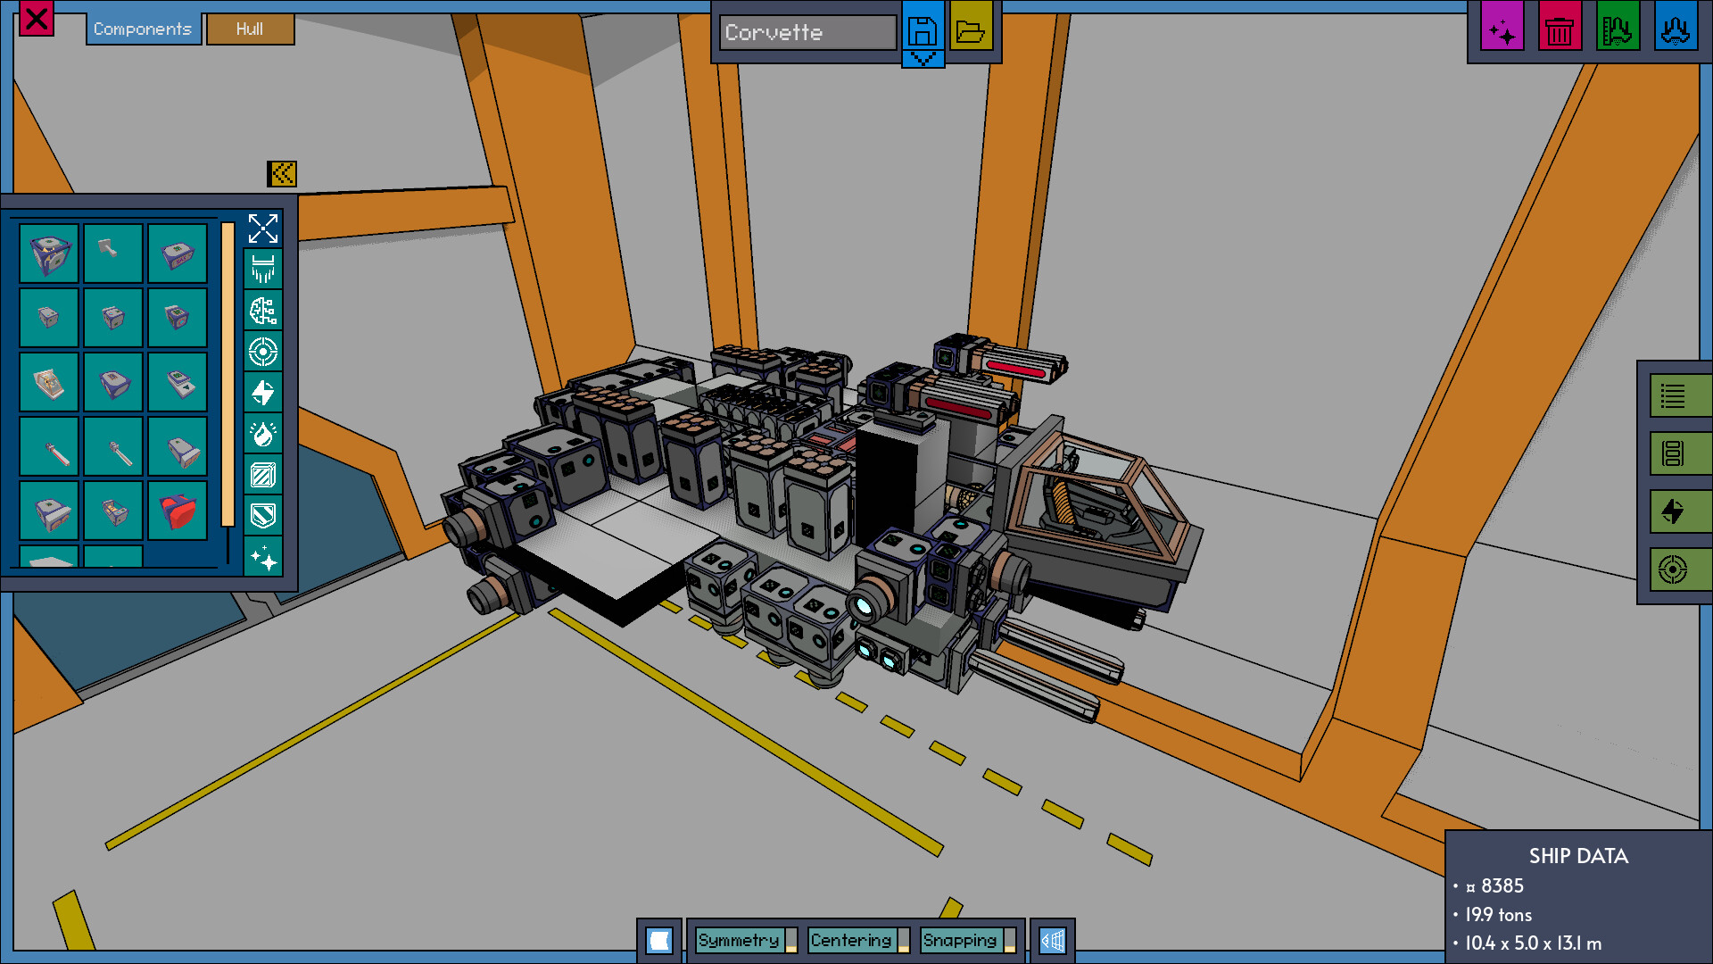Click the blue ship thruster icon top right
The image size is (1713, 964).
pos(1676,27)
